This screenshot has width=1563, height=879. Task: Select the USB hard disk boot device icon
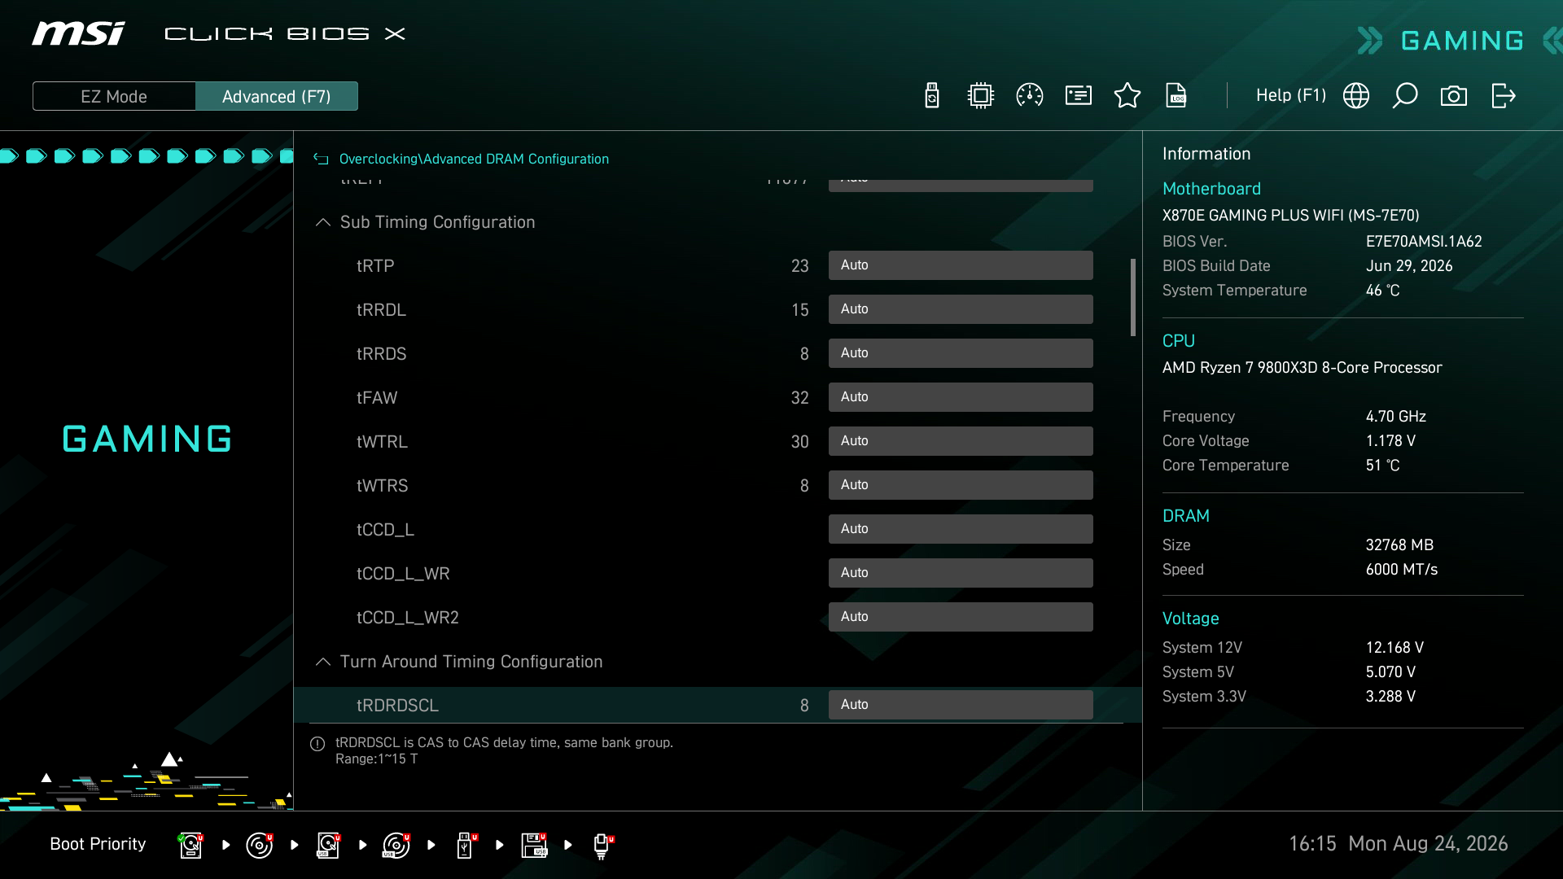(328, 845)
